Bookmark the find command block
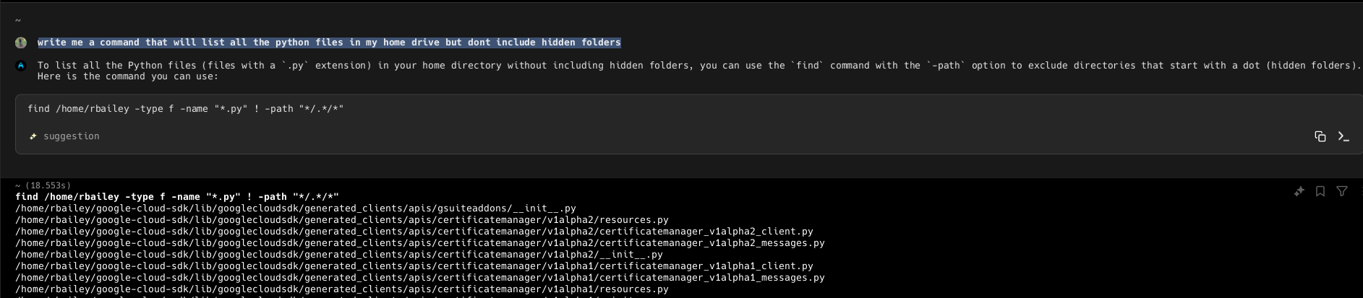The image size is (1363, 298). click(1320, 191)
